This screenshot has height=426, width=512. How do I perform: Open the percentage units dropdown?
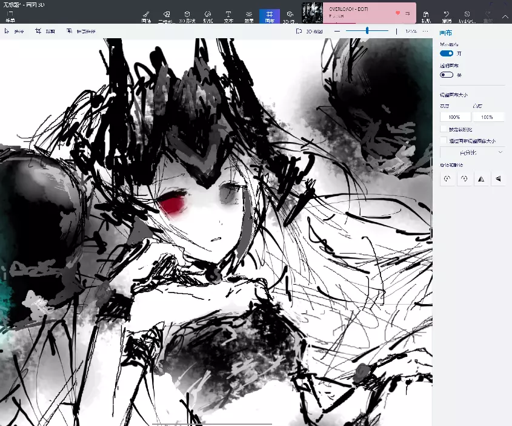point(472,152)
